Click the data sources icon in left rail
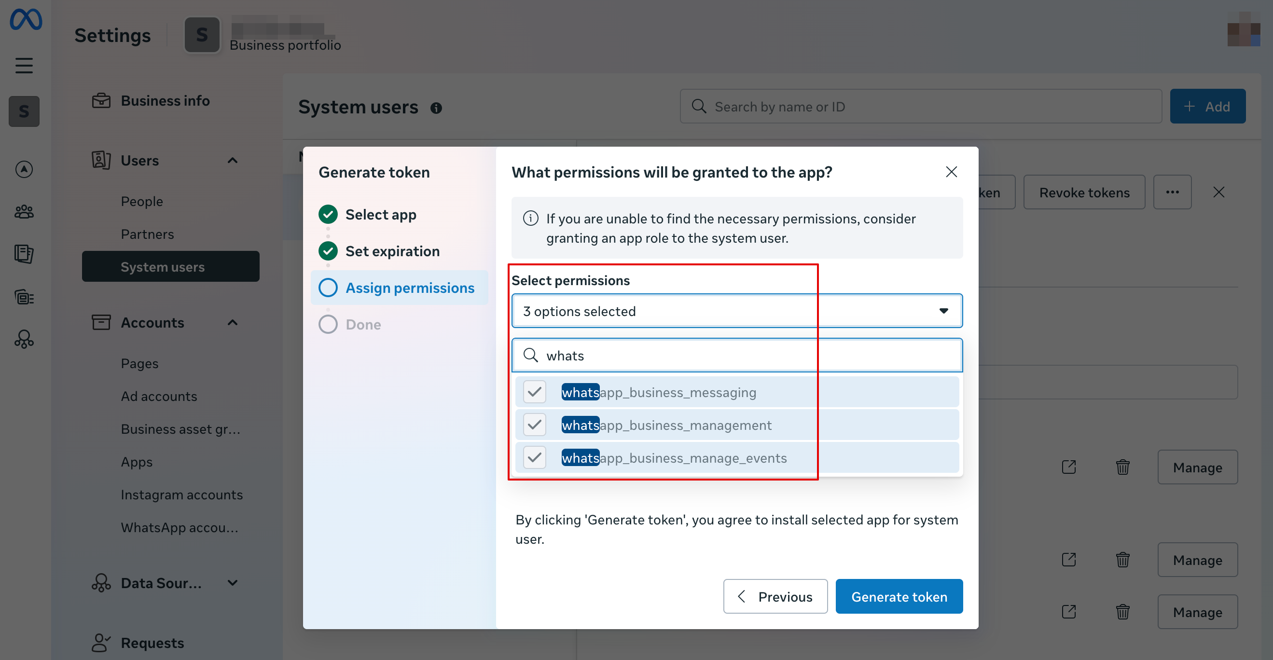This screenshot has height=660, width=1273. coord(24,339)
